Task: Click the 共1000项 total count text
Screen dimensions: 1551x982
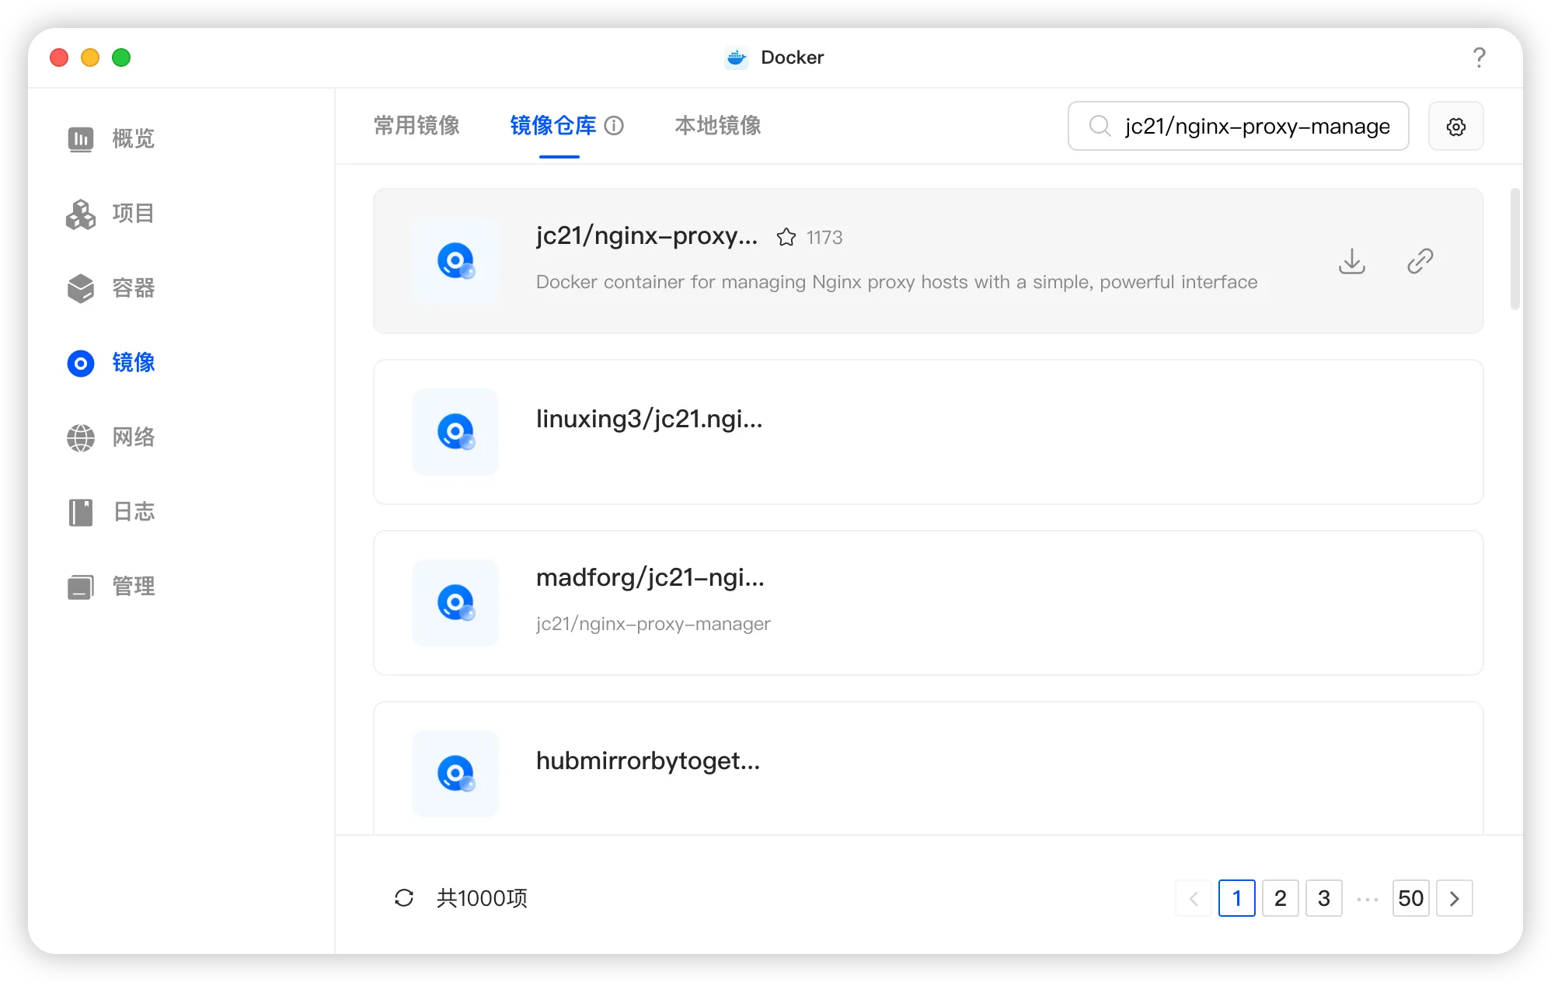Action: point(482,898)
